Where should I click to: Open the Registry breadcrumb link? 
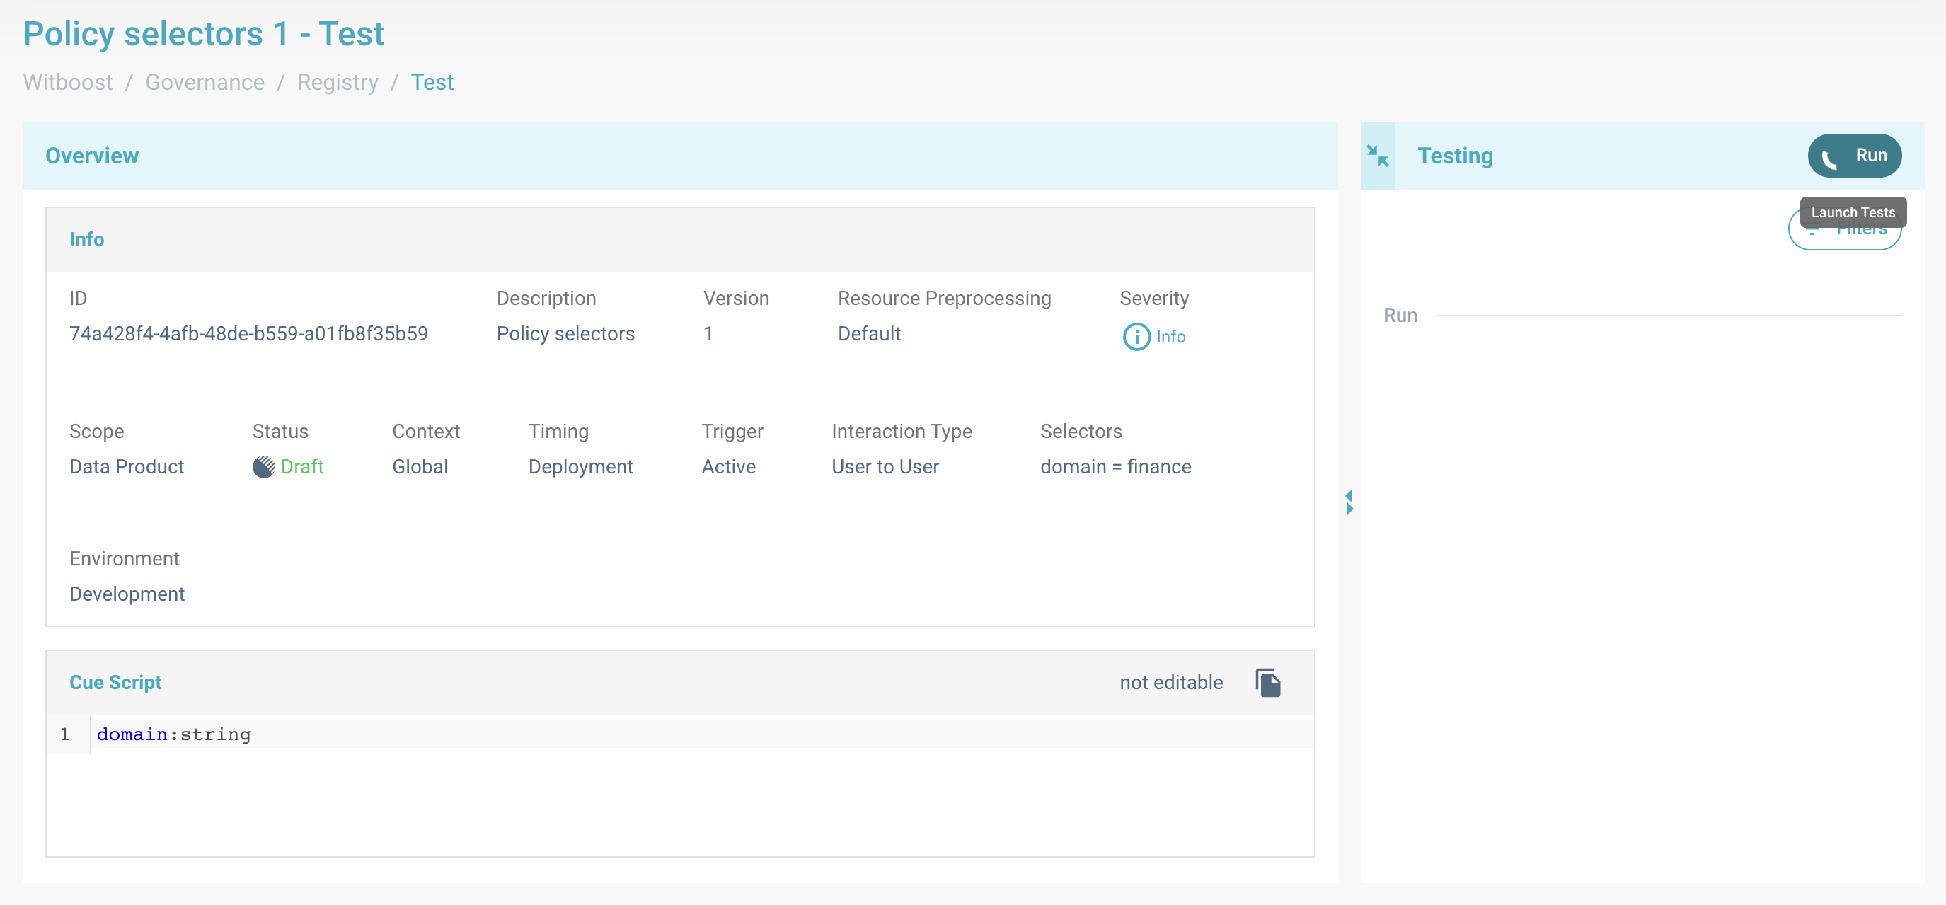pos(337,82)
